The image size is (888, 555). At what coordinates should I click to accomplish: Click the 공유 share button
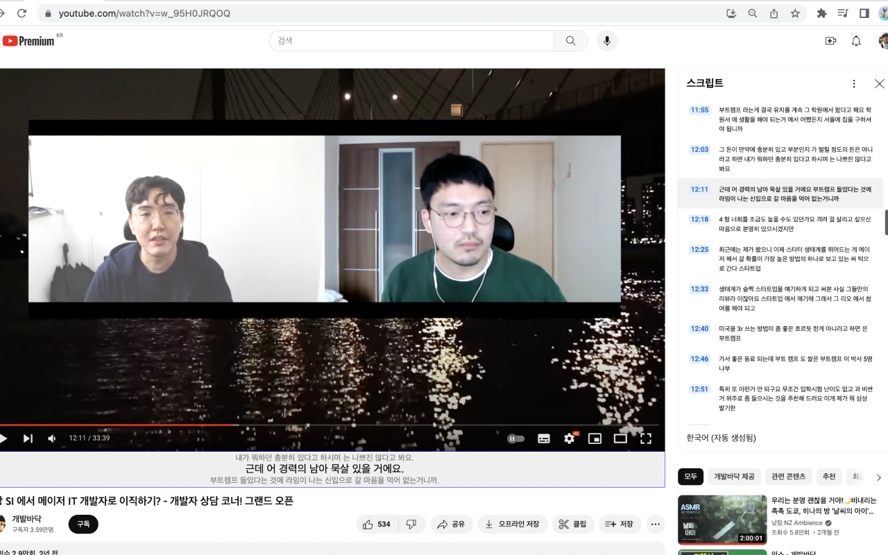point(451,524)
